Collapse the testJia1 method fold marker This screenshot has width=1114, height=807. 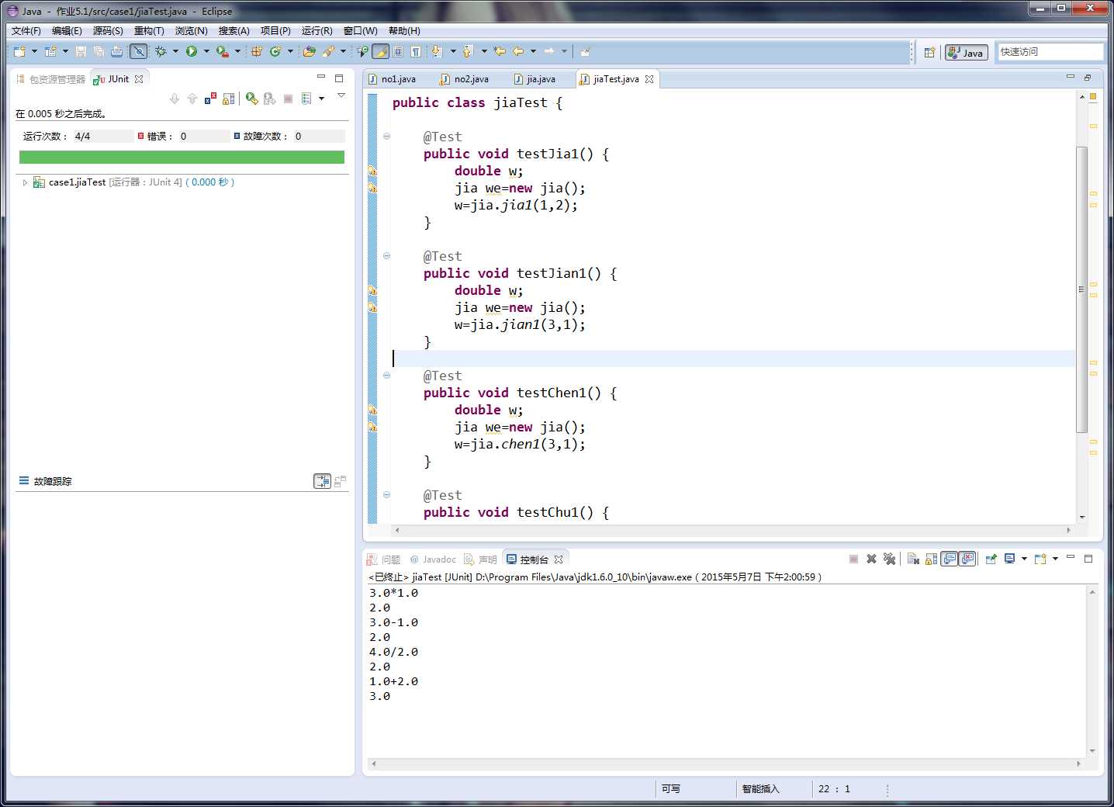coord(386,137)
